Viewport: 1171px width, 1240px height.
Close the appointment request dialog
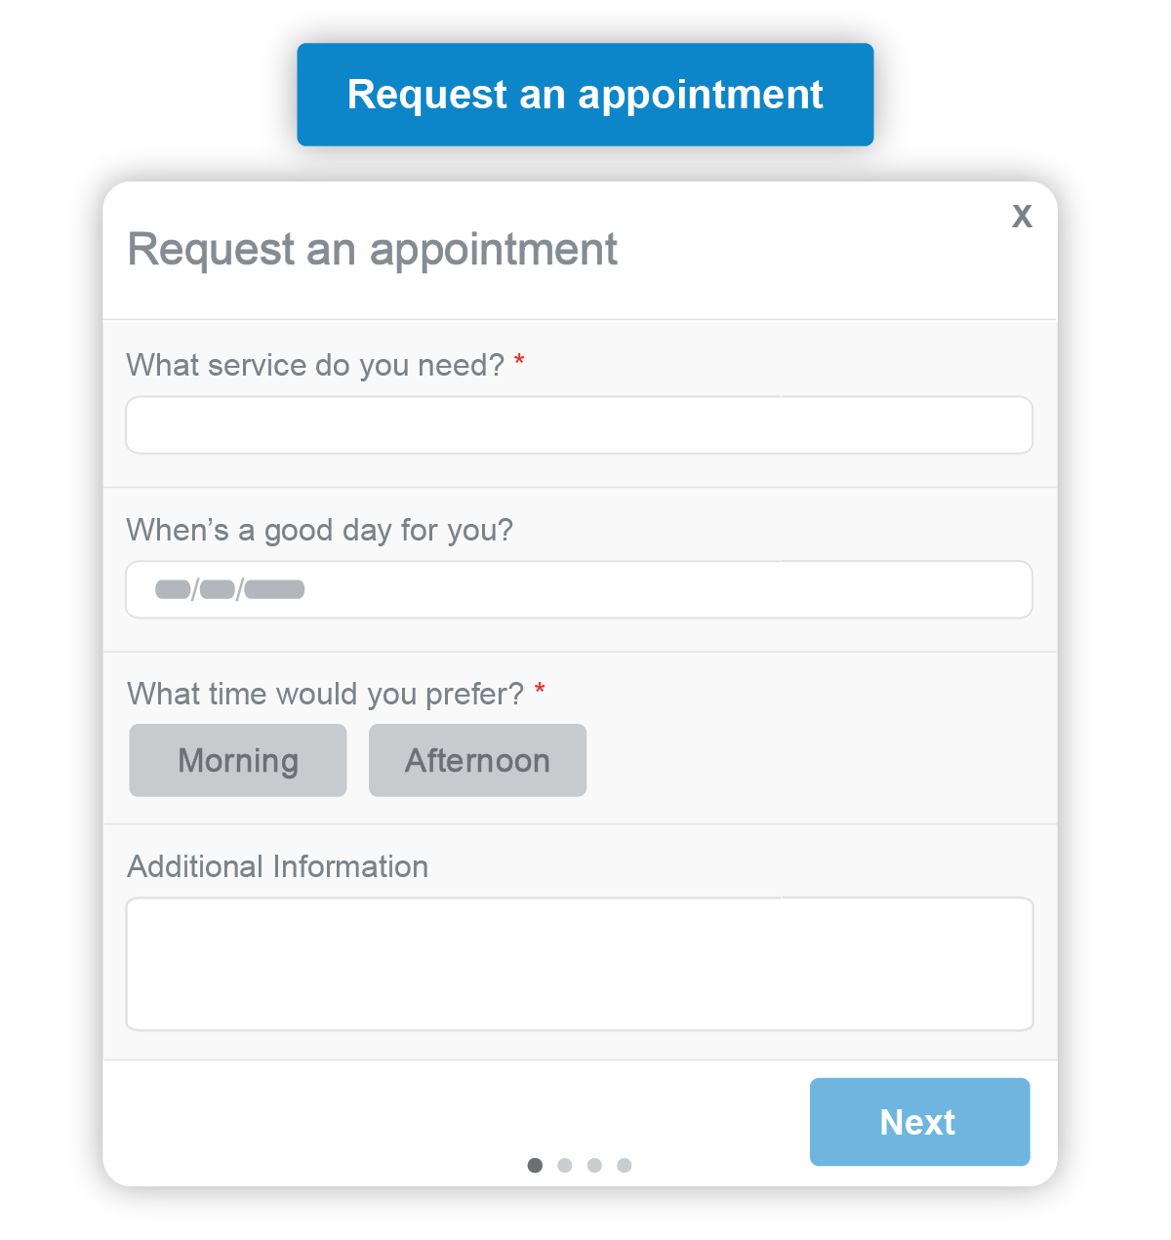[1022, 217]
